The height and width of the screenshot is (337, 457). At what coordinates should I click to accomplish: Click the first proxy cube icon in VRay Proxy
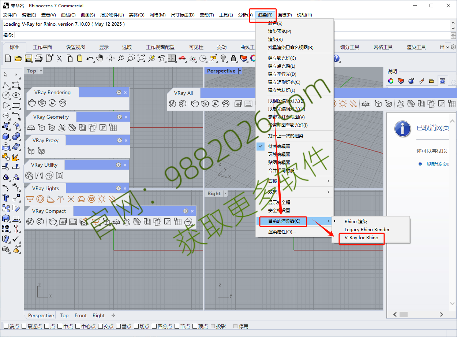tap(31, 151)
